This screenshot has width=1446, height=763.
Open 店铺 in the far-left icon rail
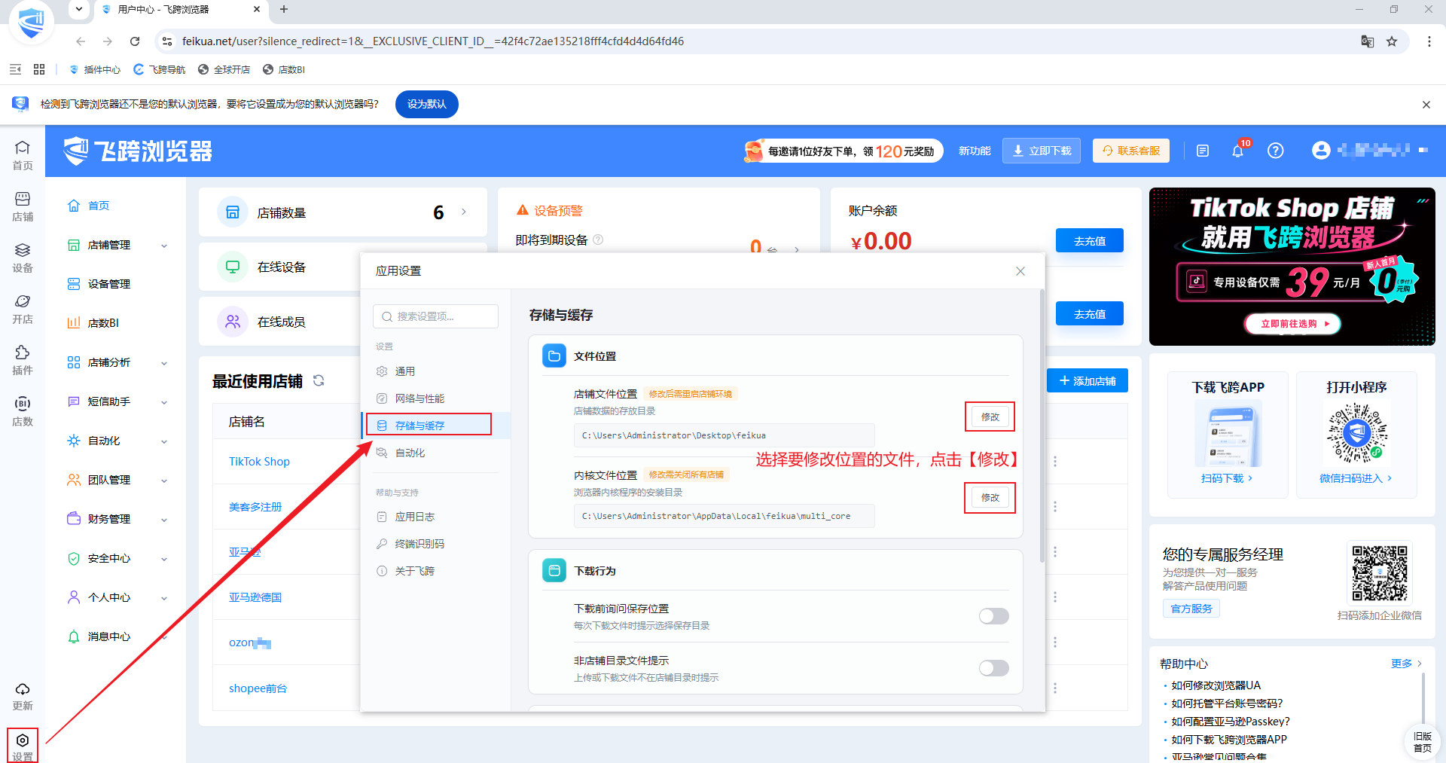pyautogui.click(x=23, y=206)
